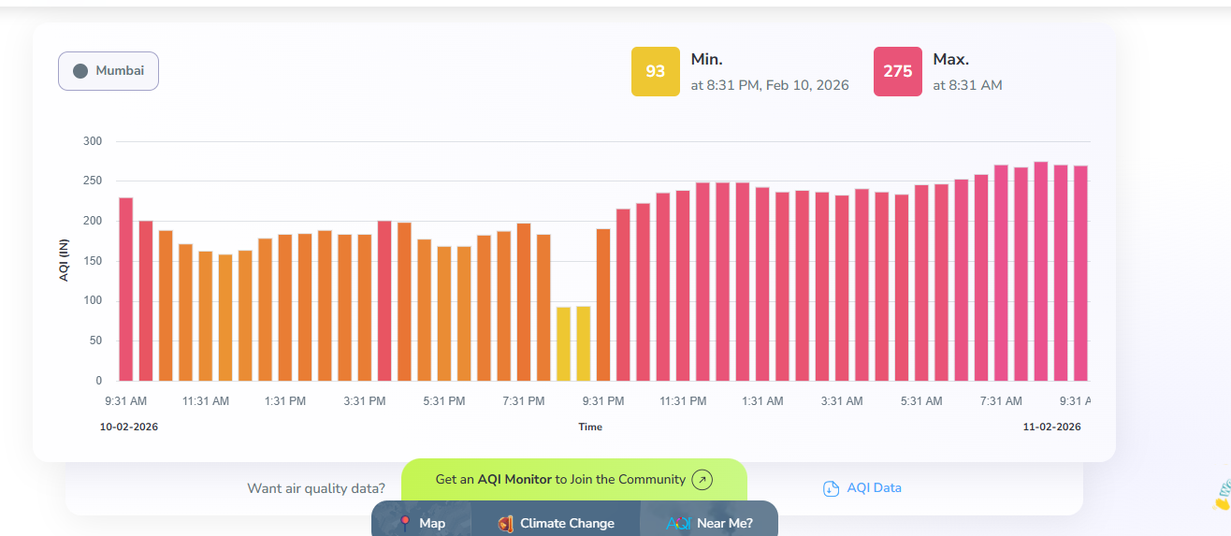The width and height of the screenshot is (1231, 536).
Task: Click the bar above the 3:31 PM label
Action: point(364,307)
